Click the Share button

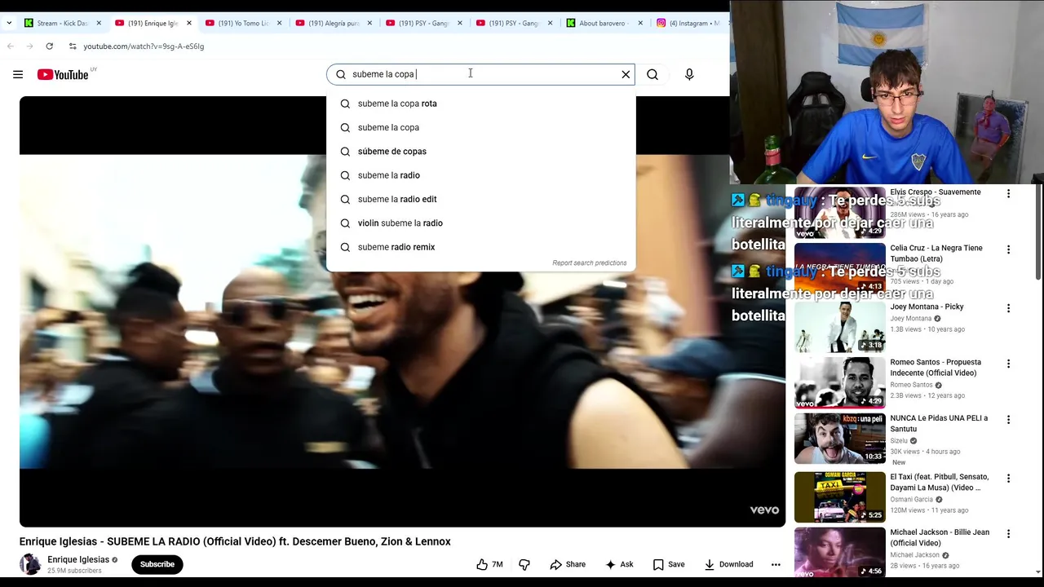point(568,564)
